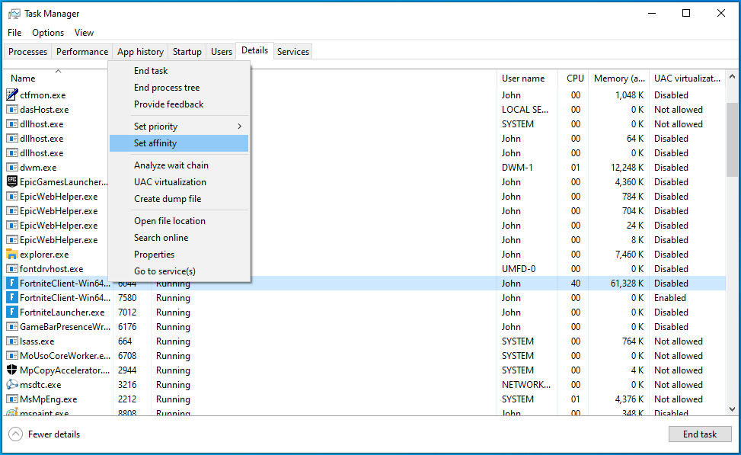Click the Enabled UAC virtualization value
741x455 pixels.
[x=670, y=298]
